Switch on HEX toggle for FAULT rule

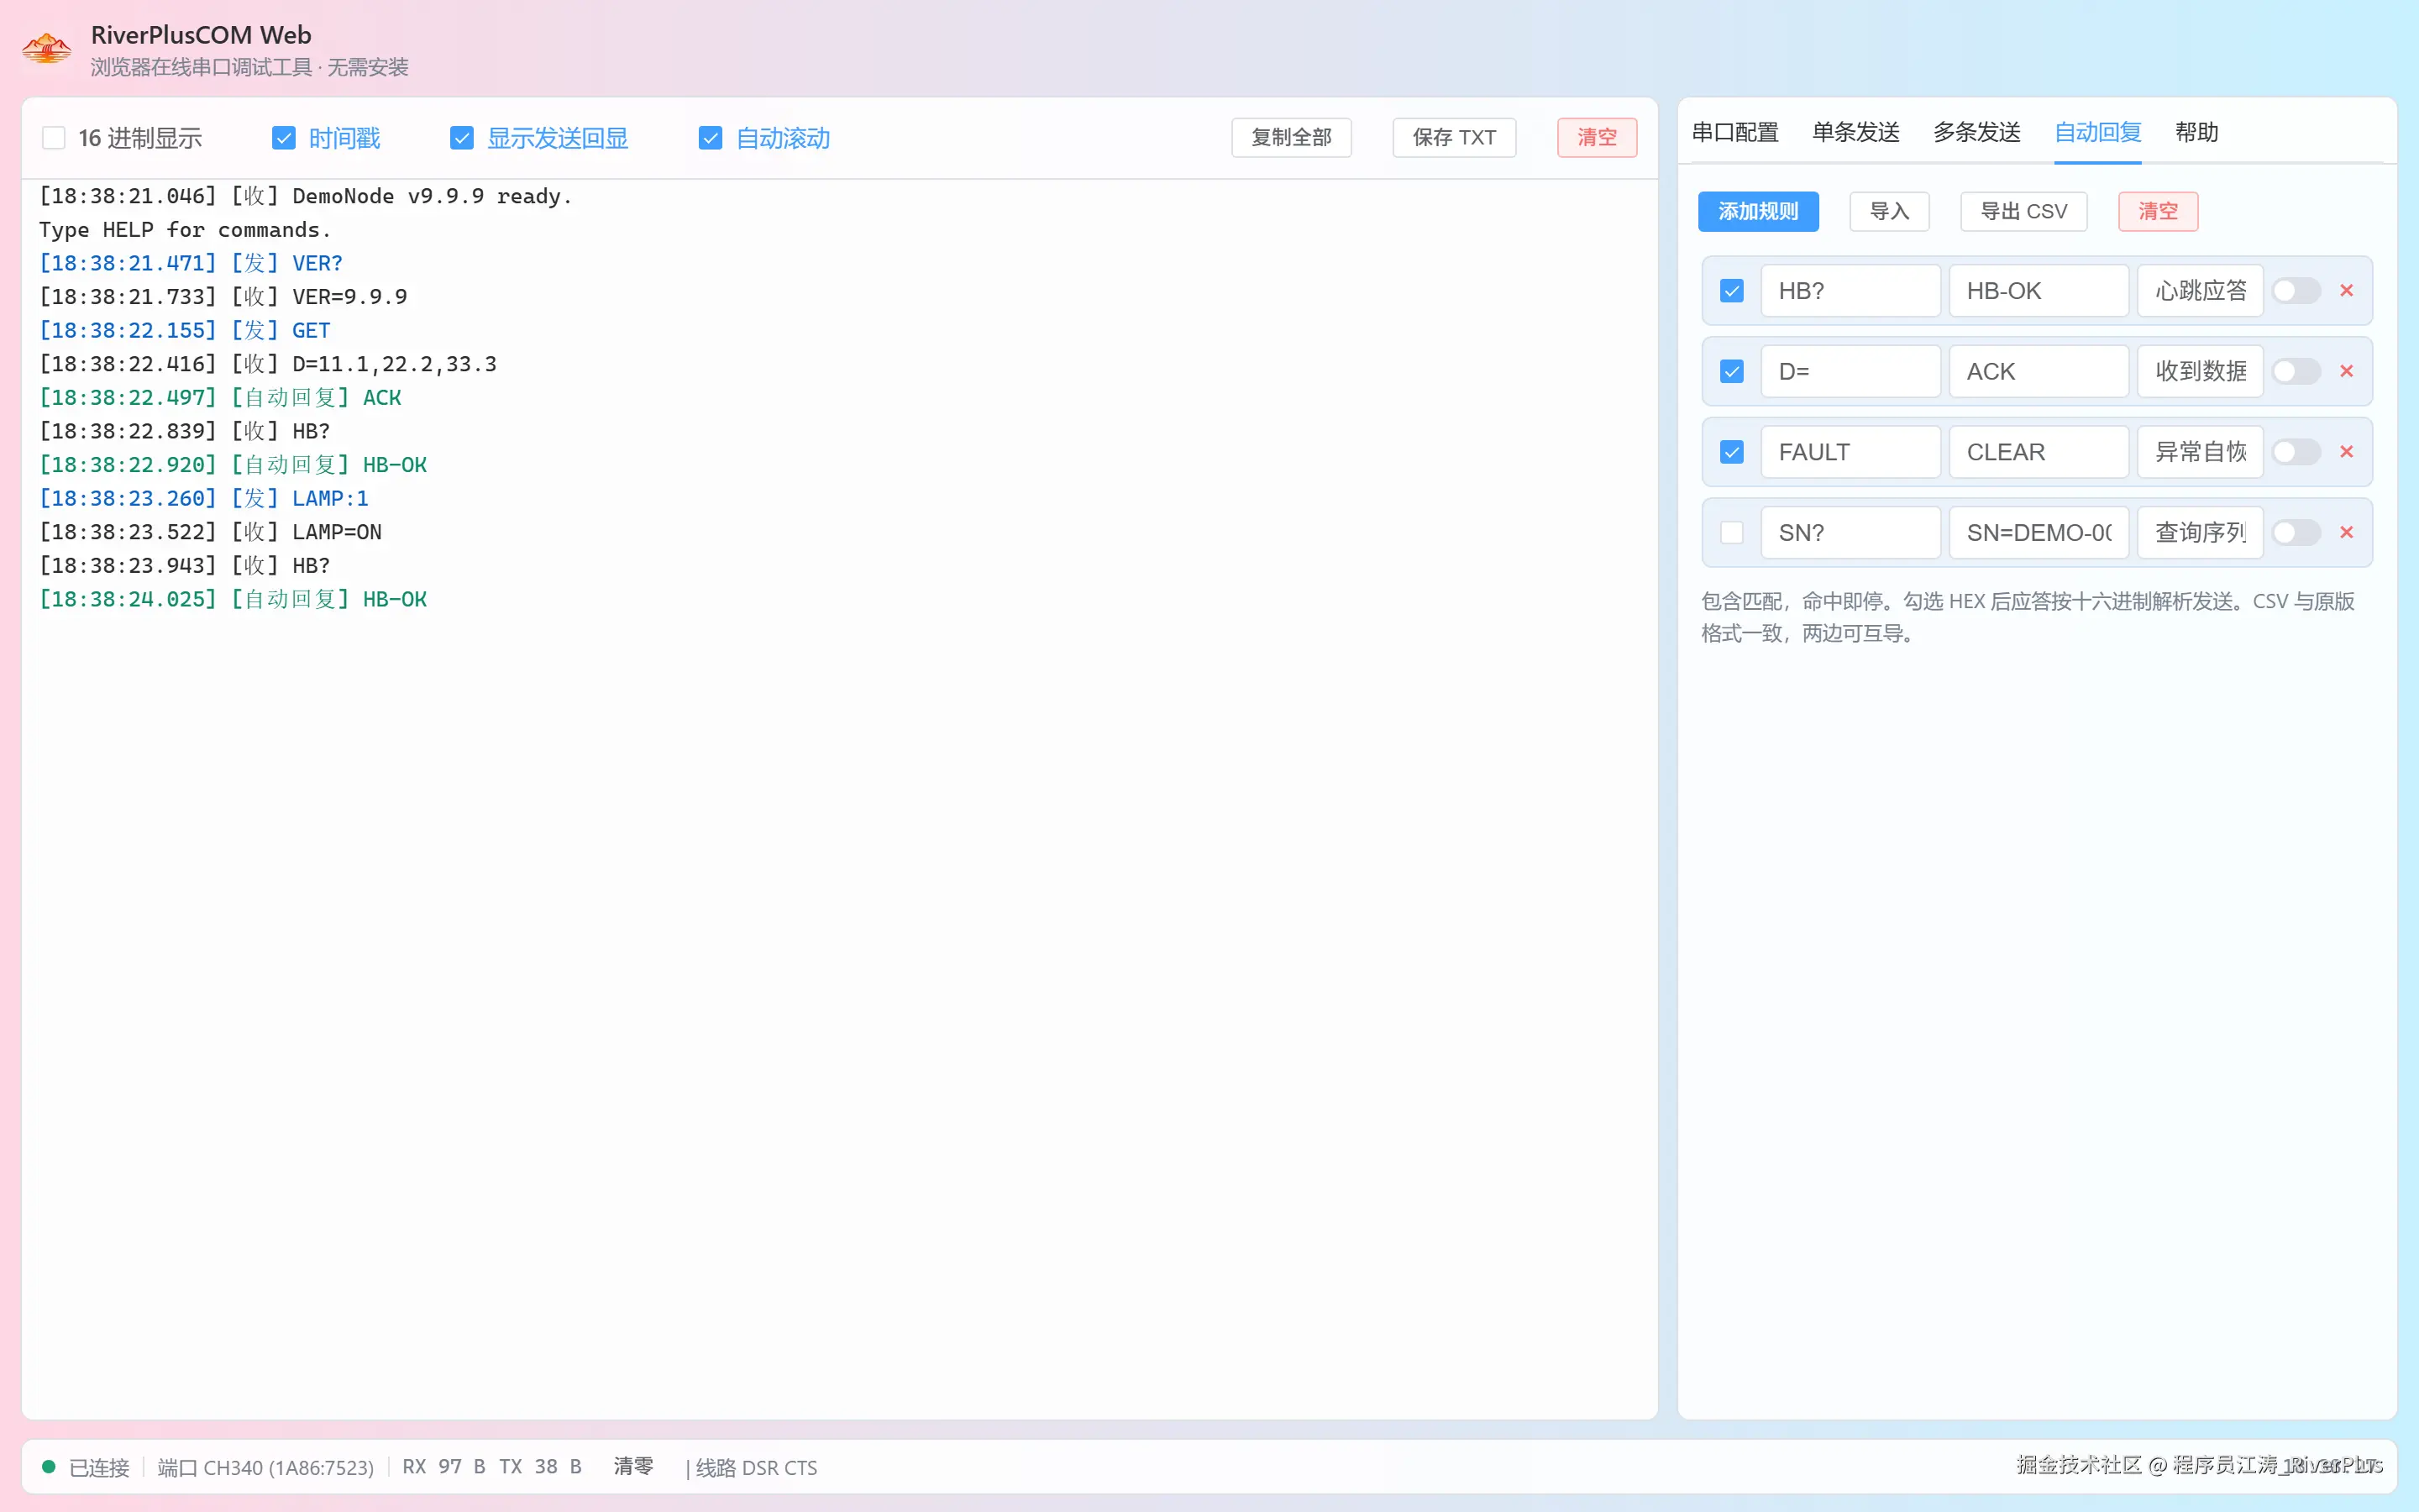[2296, 452]
